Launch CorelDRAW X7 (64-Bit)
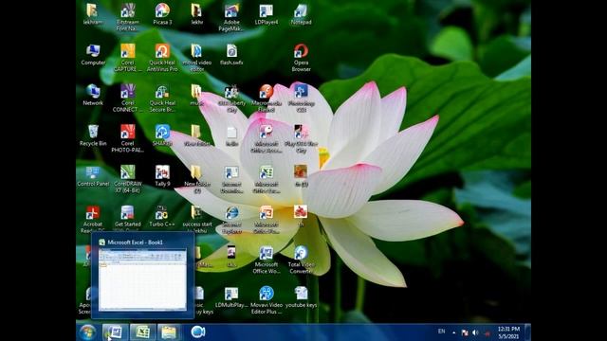Image resolution: width=607 pixels, height=341 pixels. (128, 179)
